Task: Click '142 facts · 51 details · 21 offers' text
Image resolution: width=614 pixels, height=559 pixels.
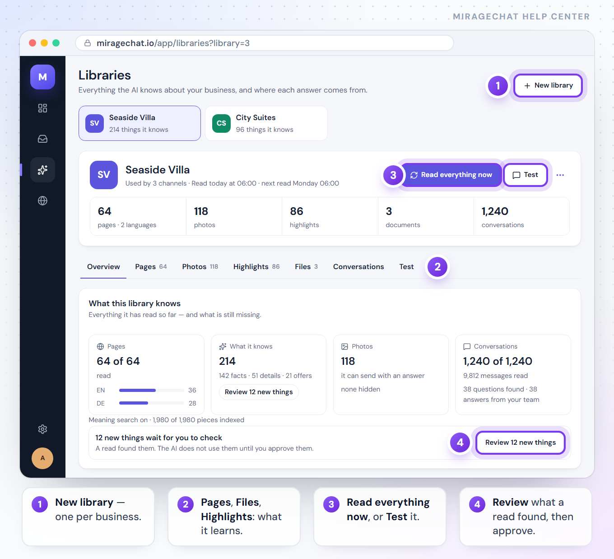Action: click(265, 376)
